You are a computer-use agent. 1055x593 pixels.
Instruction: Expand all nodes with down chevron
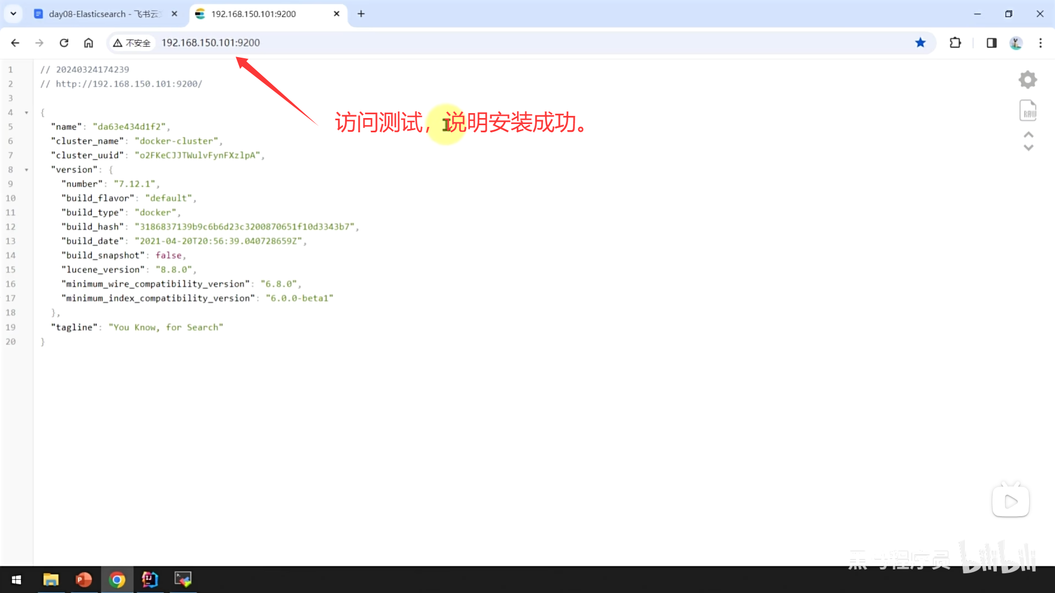point(1029,148)
